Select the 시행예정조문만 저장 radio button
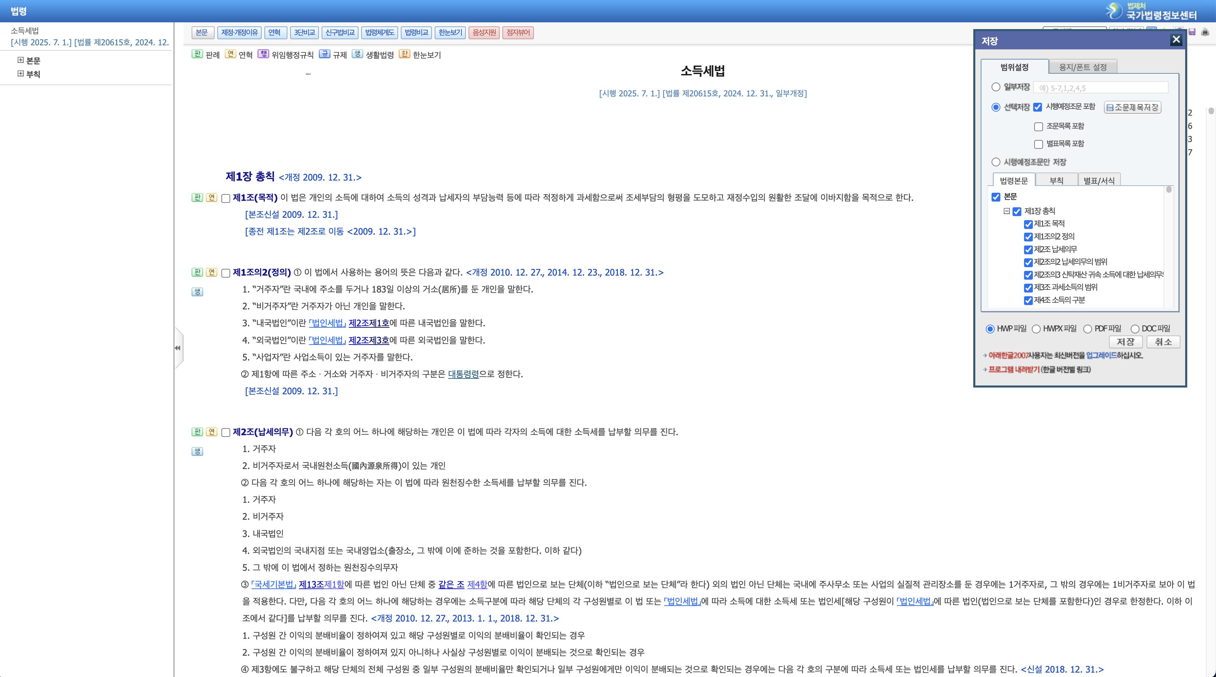The height and width of the screenshot is (677, 1216). click(x=996, y=162)
